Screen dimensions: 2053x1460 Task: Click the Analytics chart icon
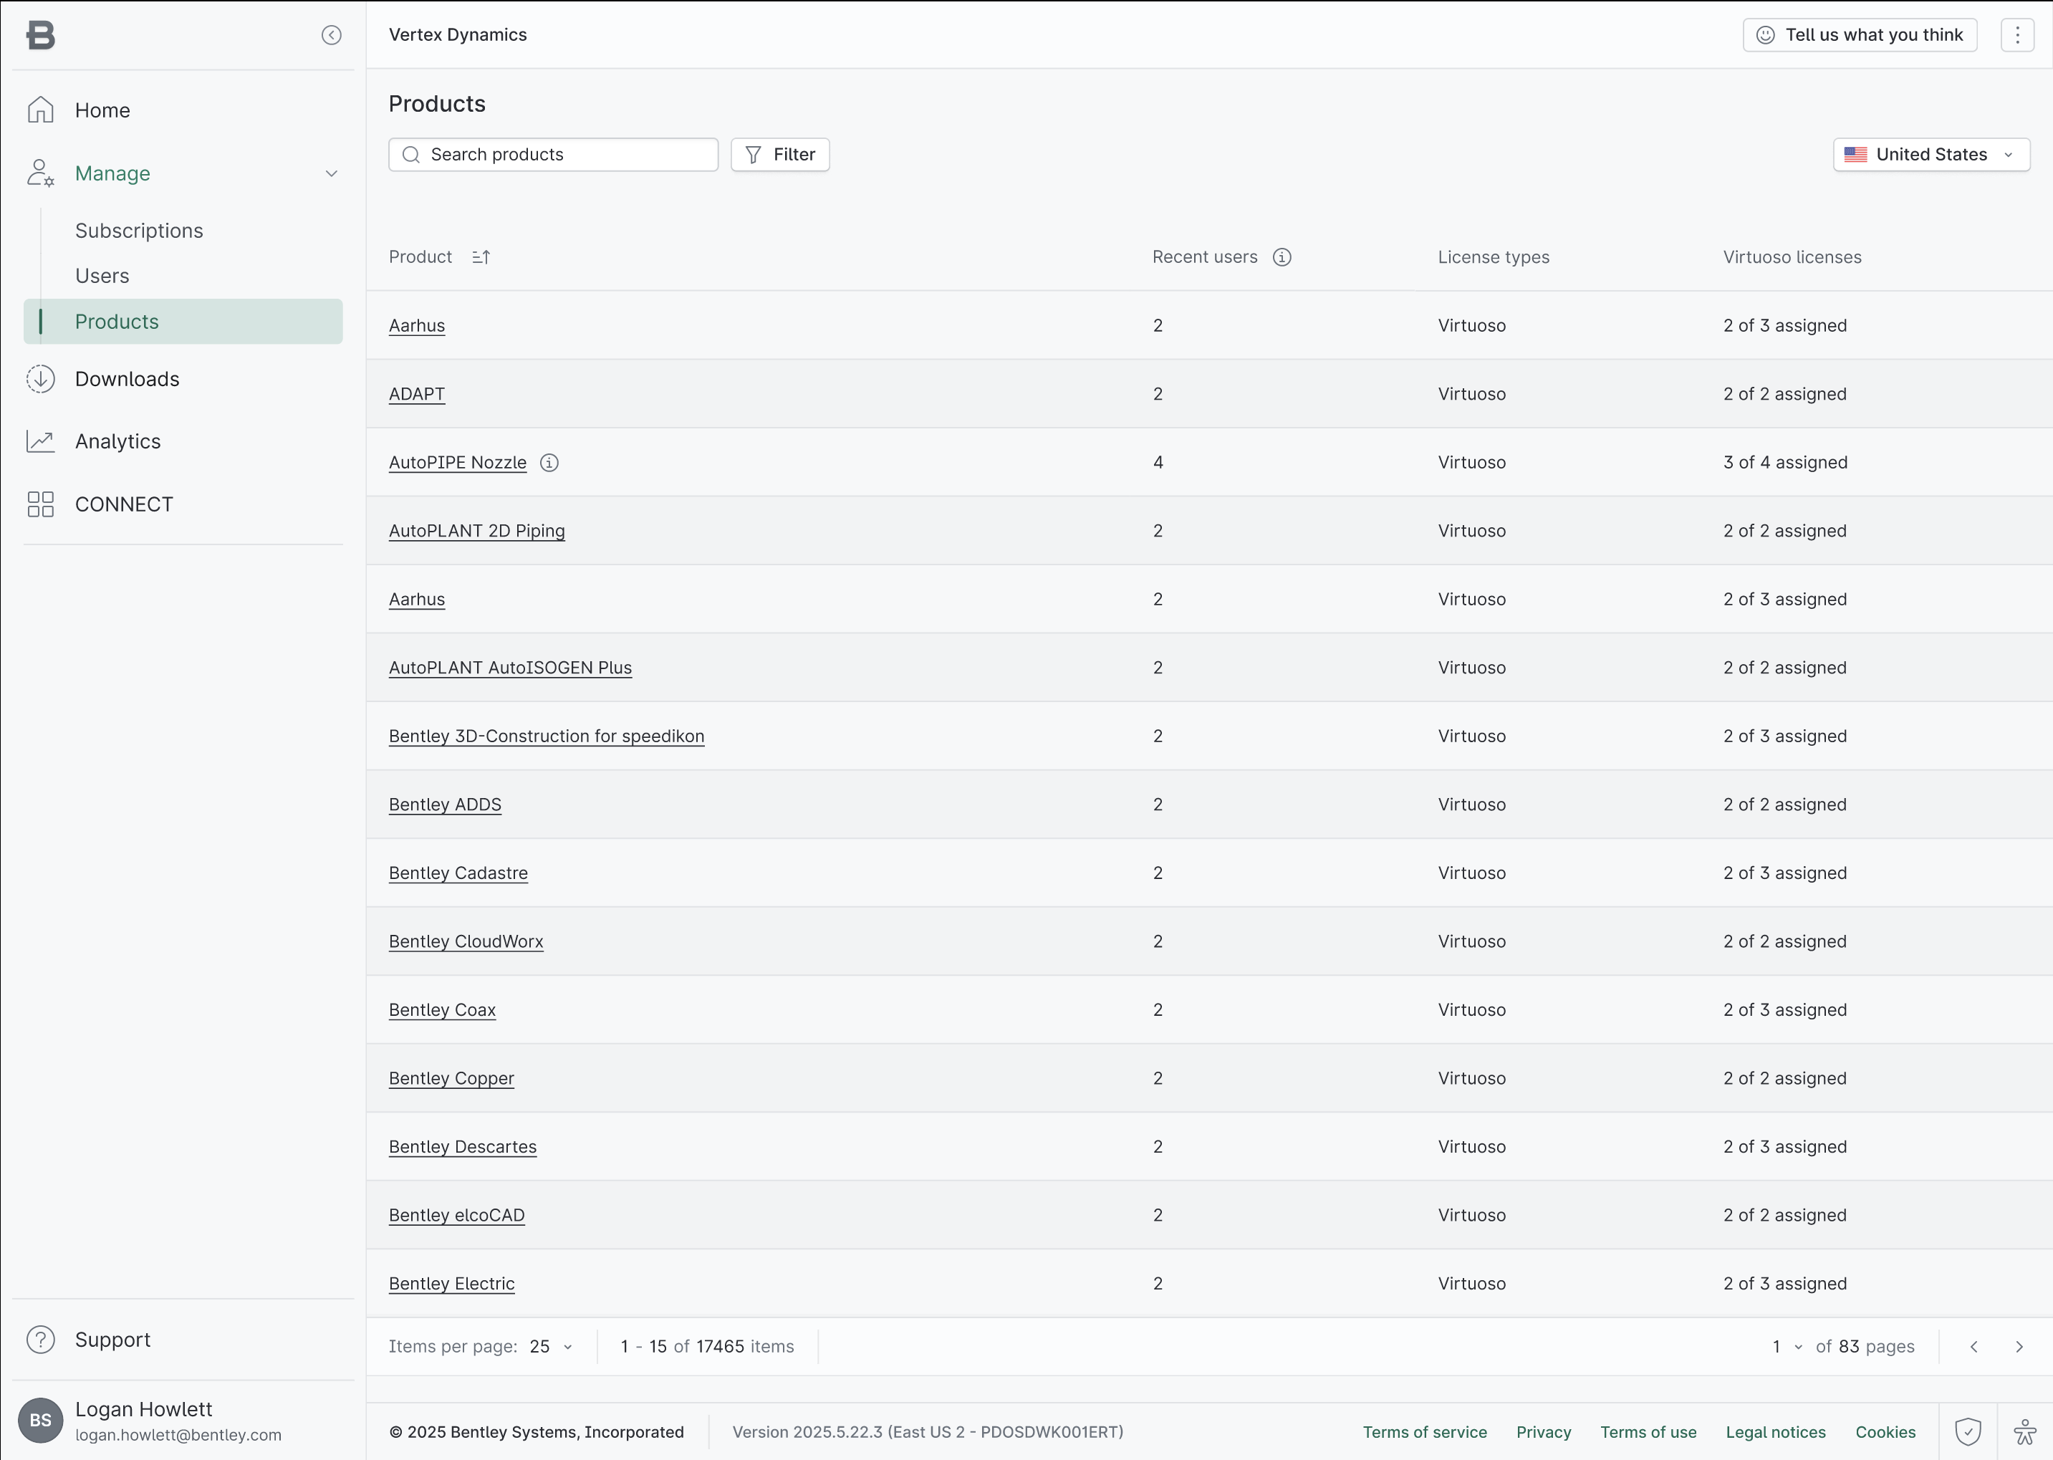40,441
